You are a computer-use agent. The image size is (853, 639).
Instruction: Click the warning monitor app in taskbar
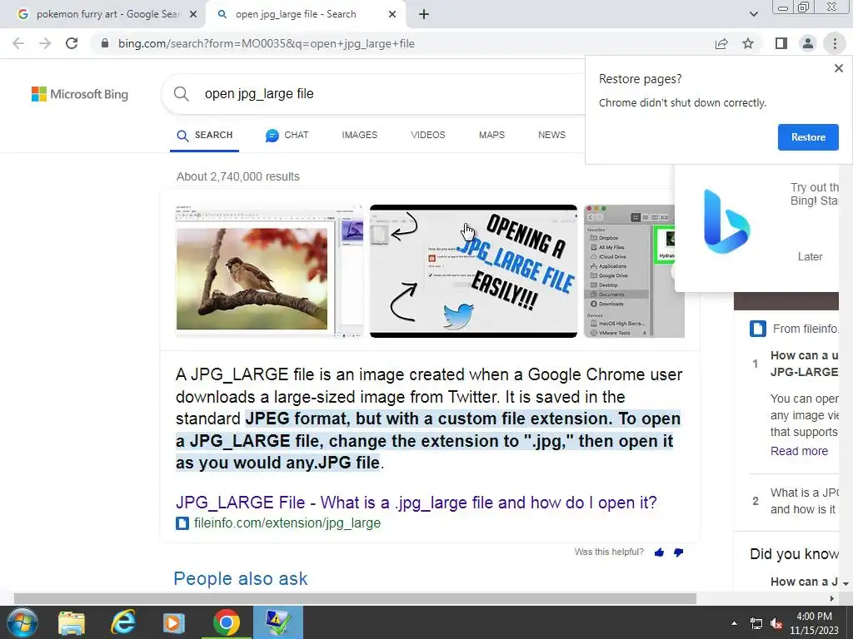pyautogui.click(x=278, y=622)
